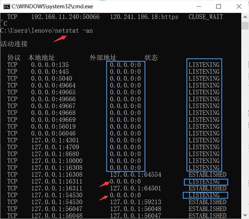
Task: Click foreign address 127.0.0.1:59213
Action: coord(136,202)
